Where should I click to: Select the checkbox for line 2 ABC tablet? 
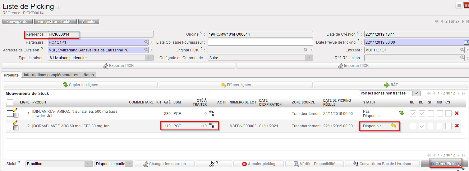click(10, 126)
